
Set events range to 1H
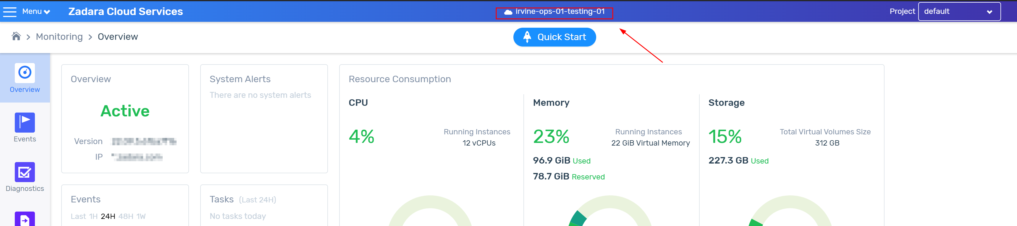point(93,217)
